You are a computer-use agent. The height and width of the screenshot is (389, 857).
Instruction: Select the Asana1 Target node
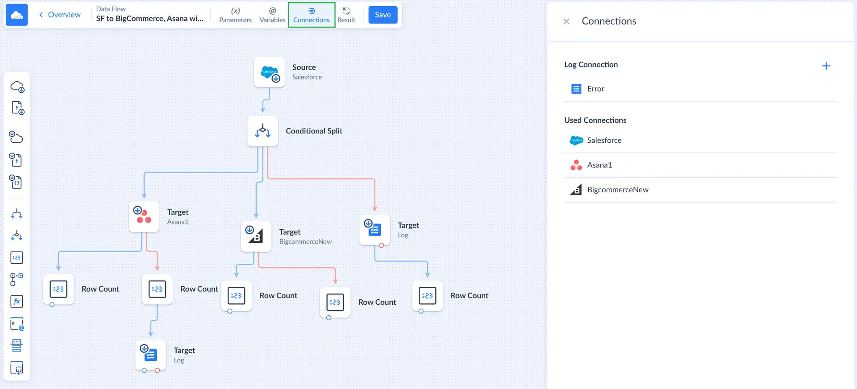[x=144, y=217]
